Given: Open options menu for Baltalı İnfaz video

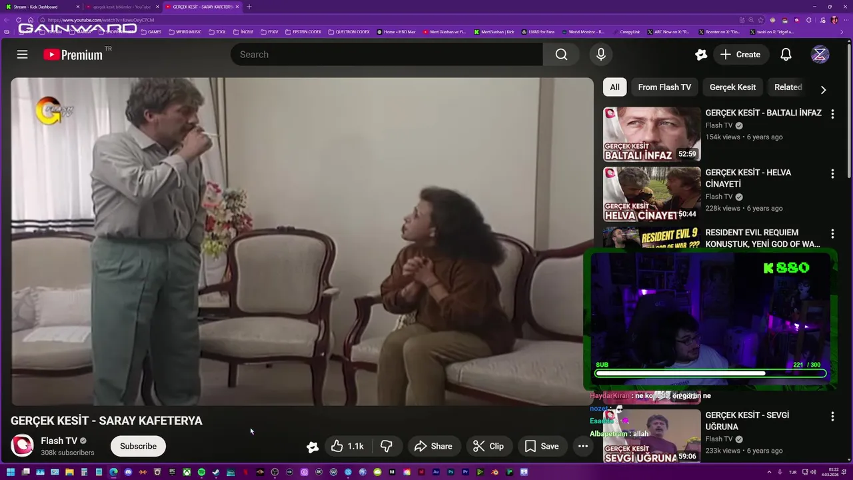Looking at the screenshot, I should (832, 114).
